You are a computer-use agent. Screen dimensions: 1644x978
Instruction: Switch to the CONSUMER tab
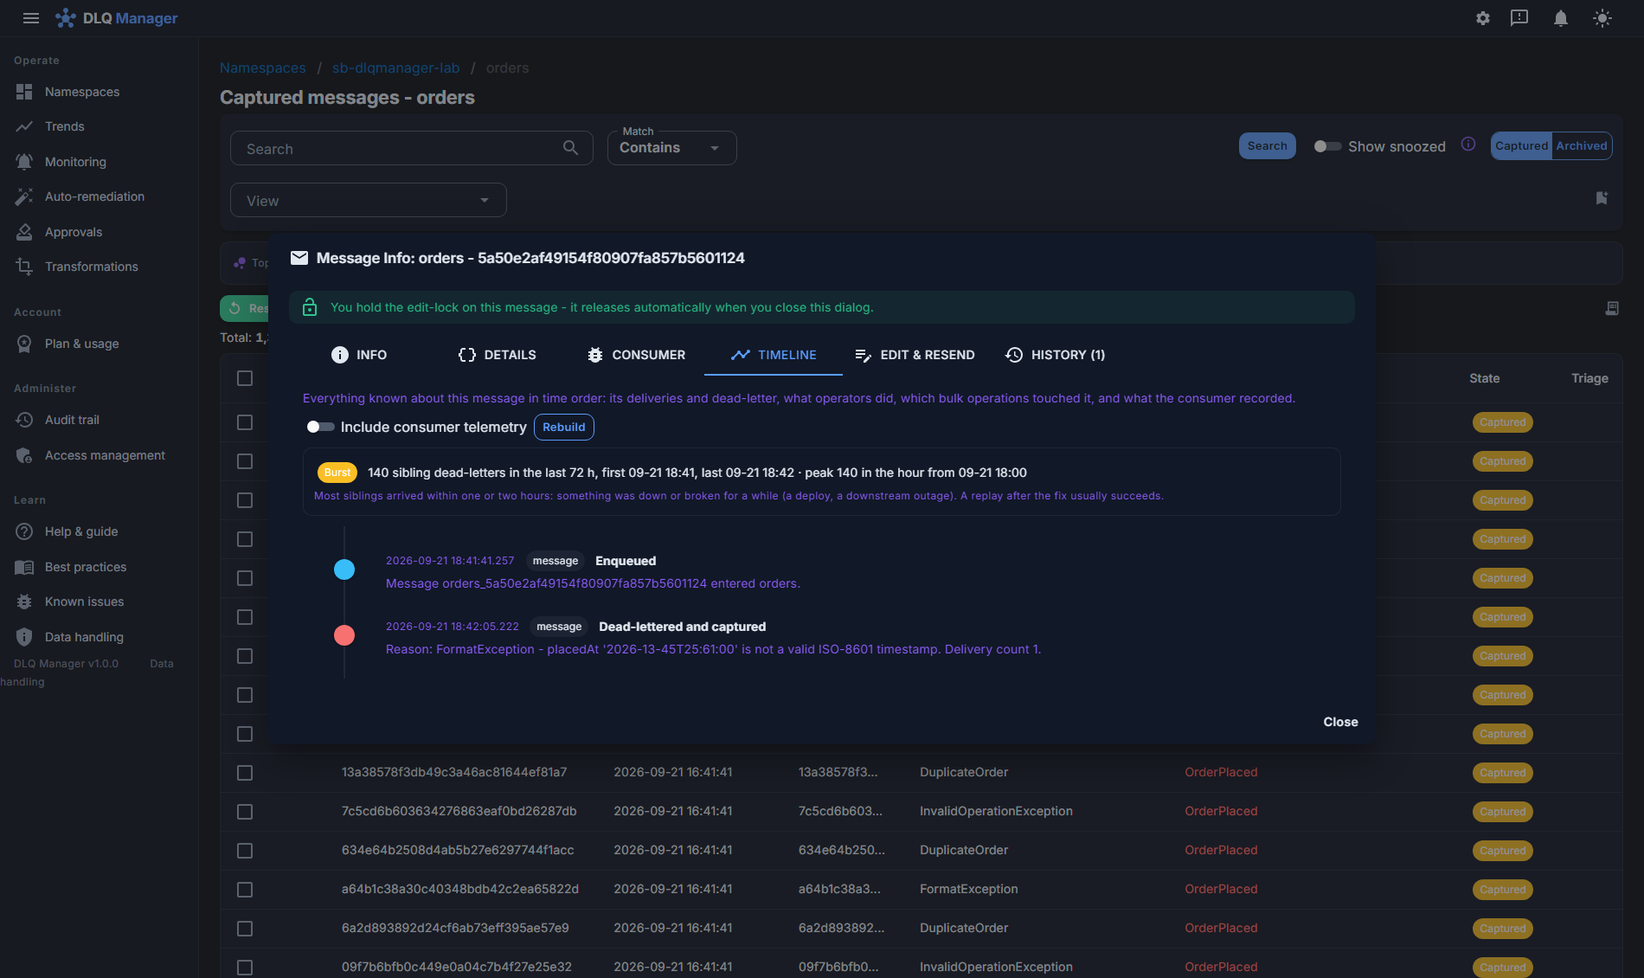click(636, 355)
